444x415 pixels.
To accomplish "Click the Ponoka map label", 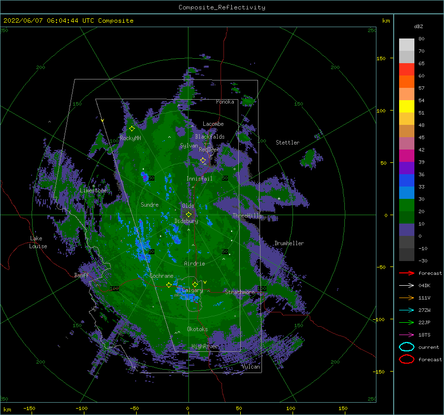I will (x=225, y=102).
